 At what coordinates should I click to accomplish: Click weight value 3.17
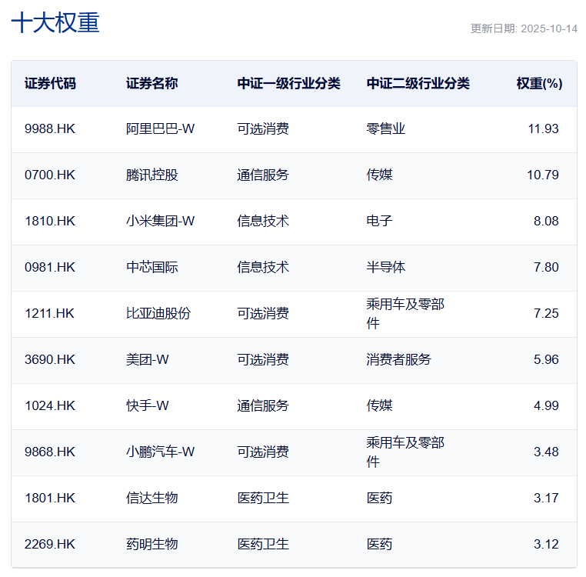[x=546, y=498]
